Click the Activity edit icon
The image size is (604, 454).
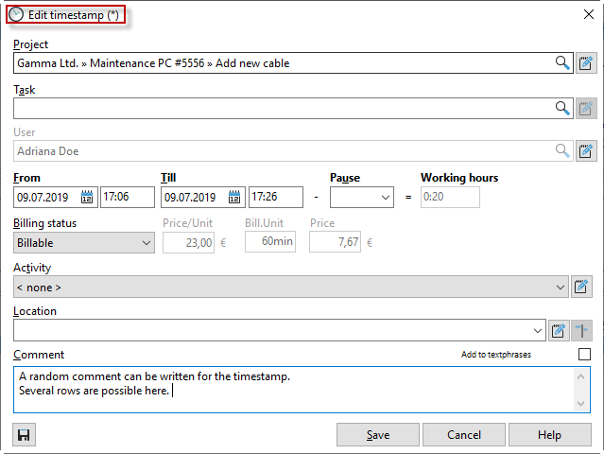(x=582, y=286)
